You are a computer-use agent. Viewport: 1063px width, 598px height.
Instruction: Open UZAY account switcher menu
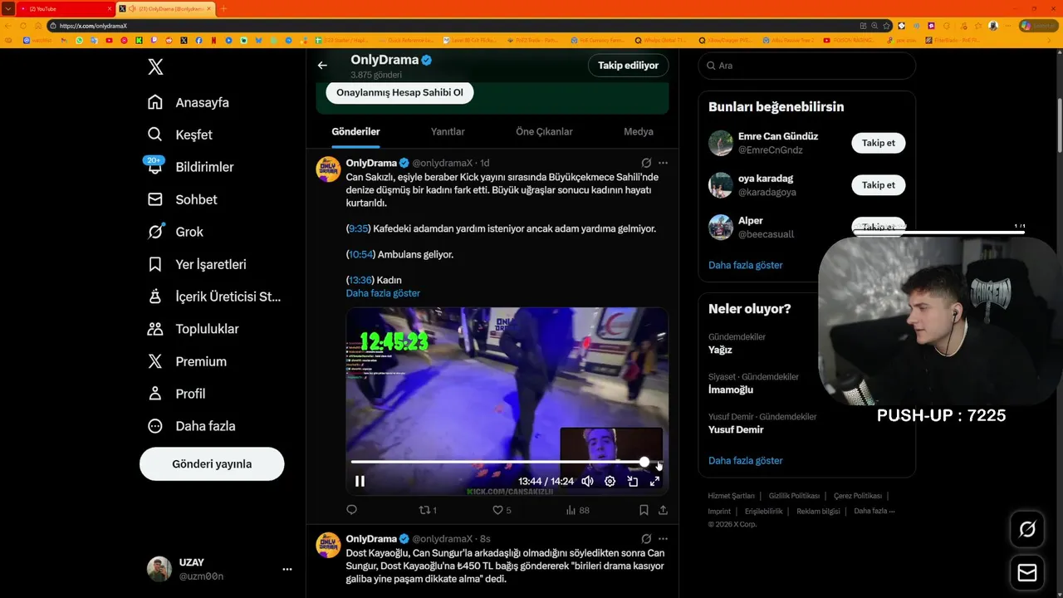pos(219,569)
